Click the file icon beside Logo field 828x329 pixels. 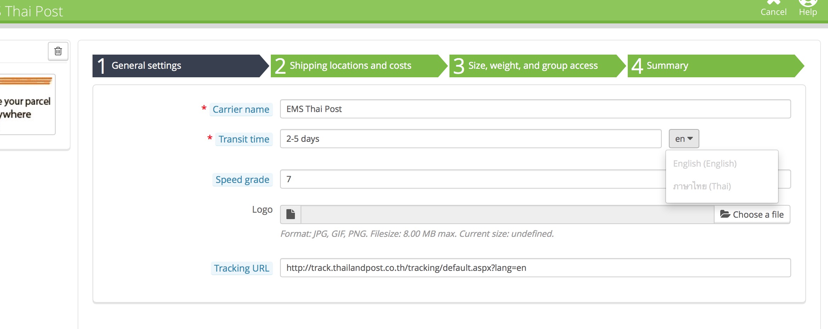291,214
